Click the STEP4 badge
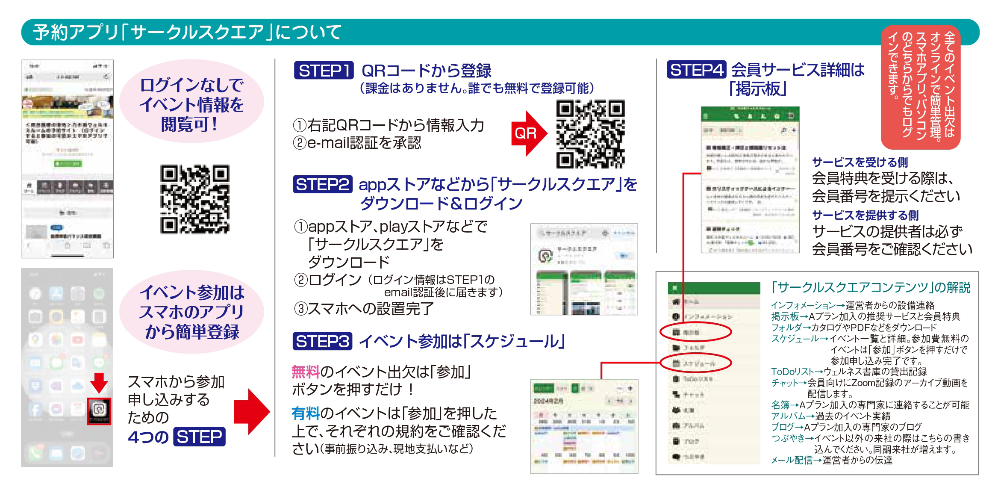 coord(696,69)
